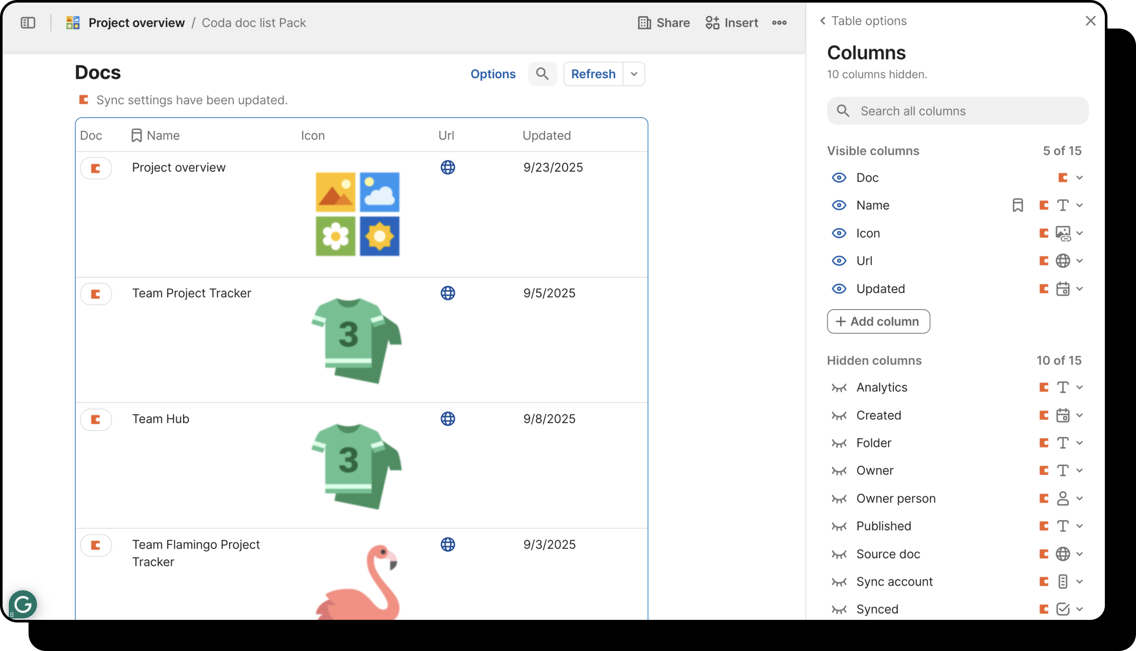This screenshot has height=651, width=1136.
Task: Click the Add column button
Action: coord(878,322)
